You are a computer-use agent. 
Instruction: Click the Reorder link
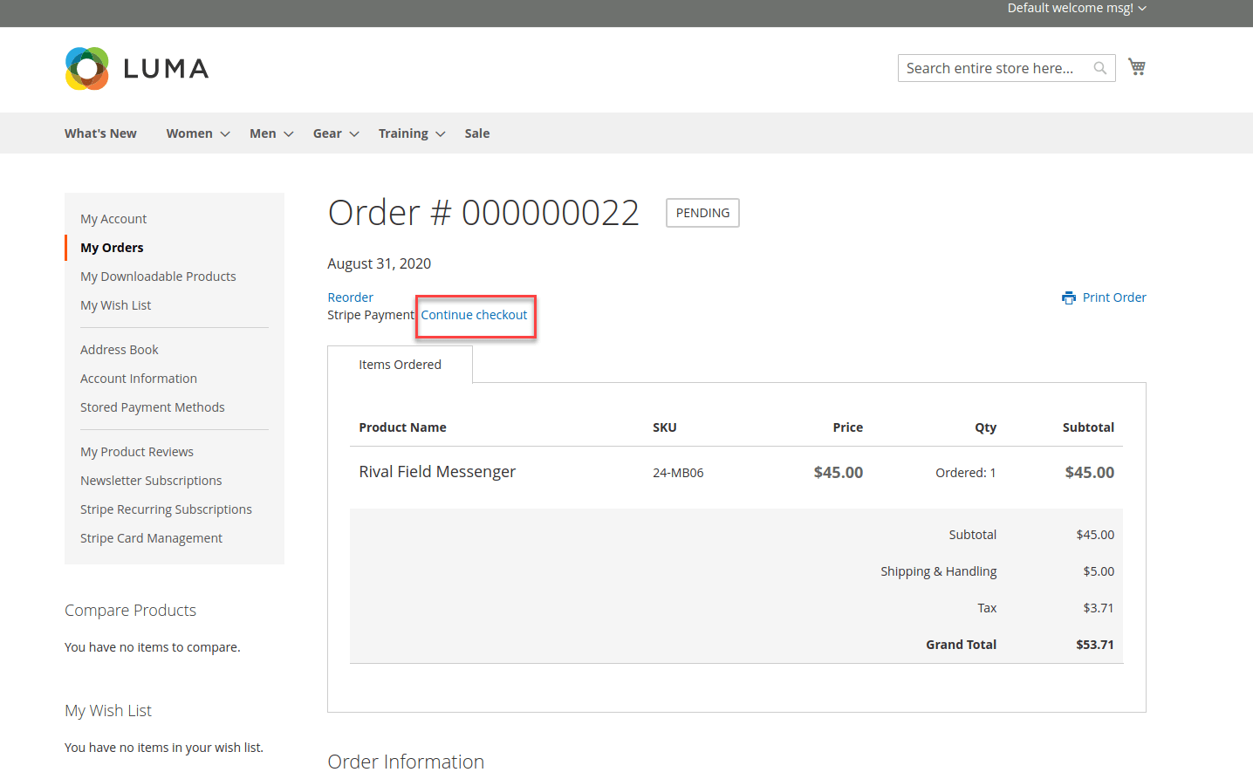[x=350, y=297]
